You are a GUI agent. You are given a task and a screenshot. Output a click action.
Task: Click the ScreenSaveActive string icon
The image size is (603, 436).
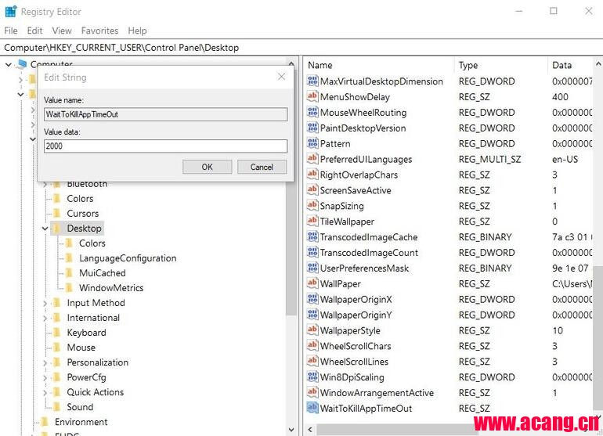pos(312,190)
